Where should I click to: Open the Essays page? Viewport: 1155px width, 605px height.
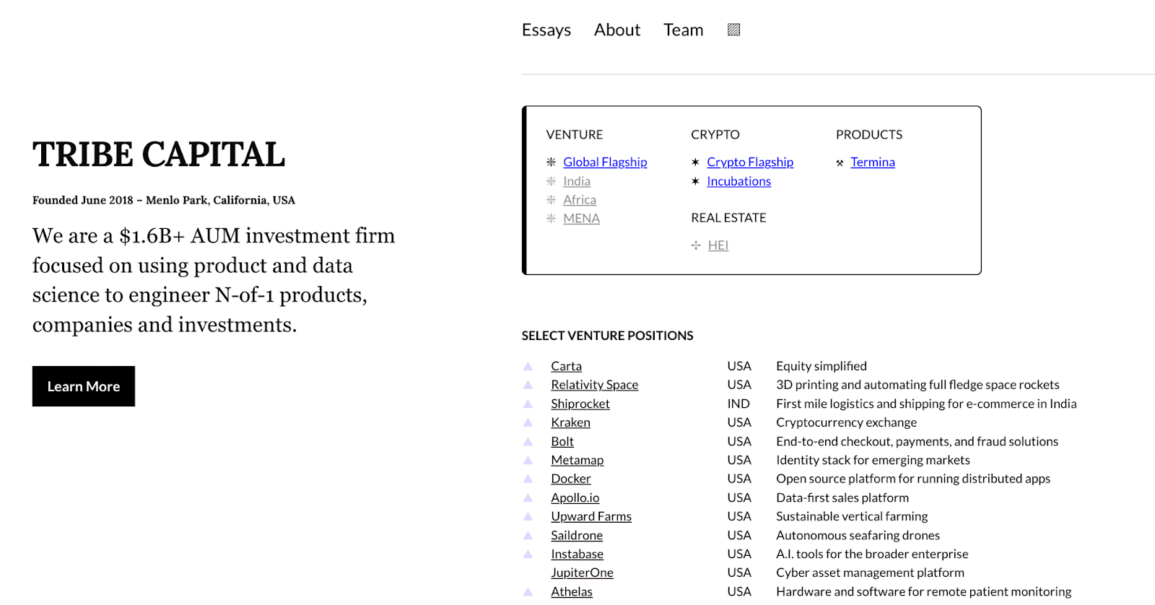[x=546, y=30]
